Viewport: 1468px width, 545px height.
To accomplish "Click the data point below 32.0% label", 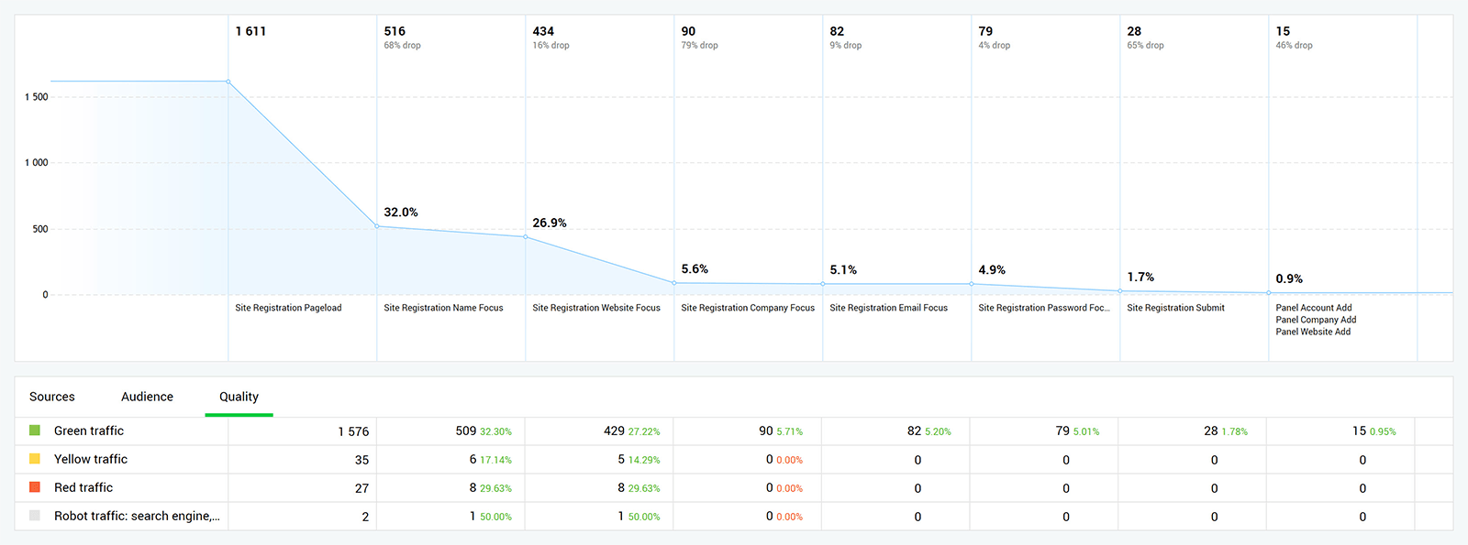I will pyautogui.click(x=377, y=226).
